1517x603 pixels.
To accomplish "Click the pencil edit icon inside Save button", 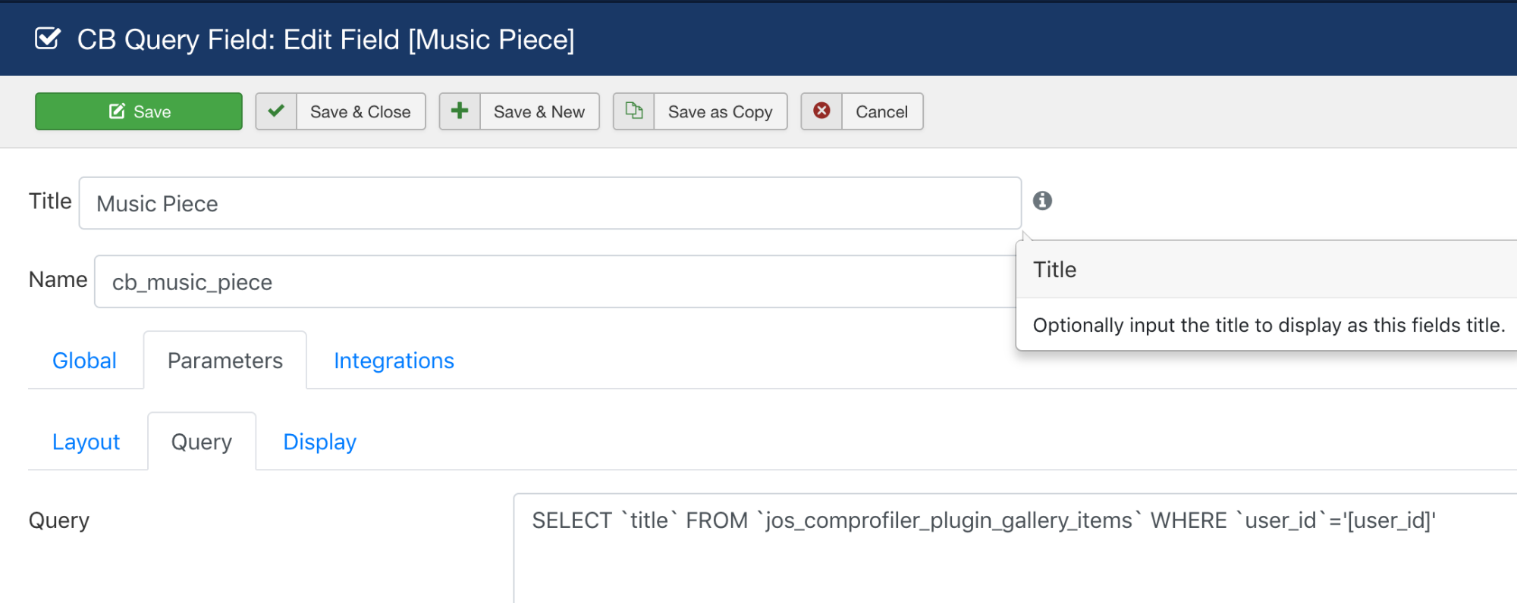I will (x=117, y=111).
